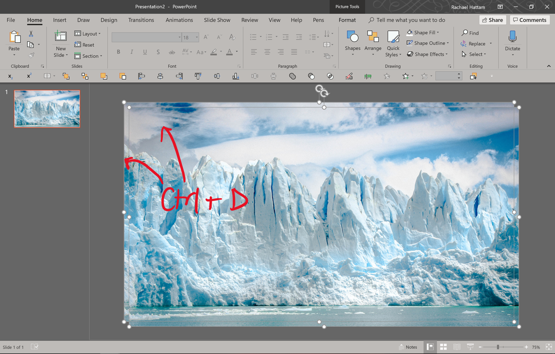Viewport: 555px width, 354px height.
Task: Select the Format Painter icon
Action: click(x=31, y=55)
